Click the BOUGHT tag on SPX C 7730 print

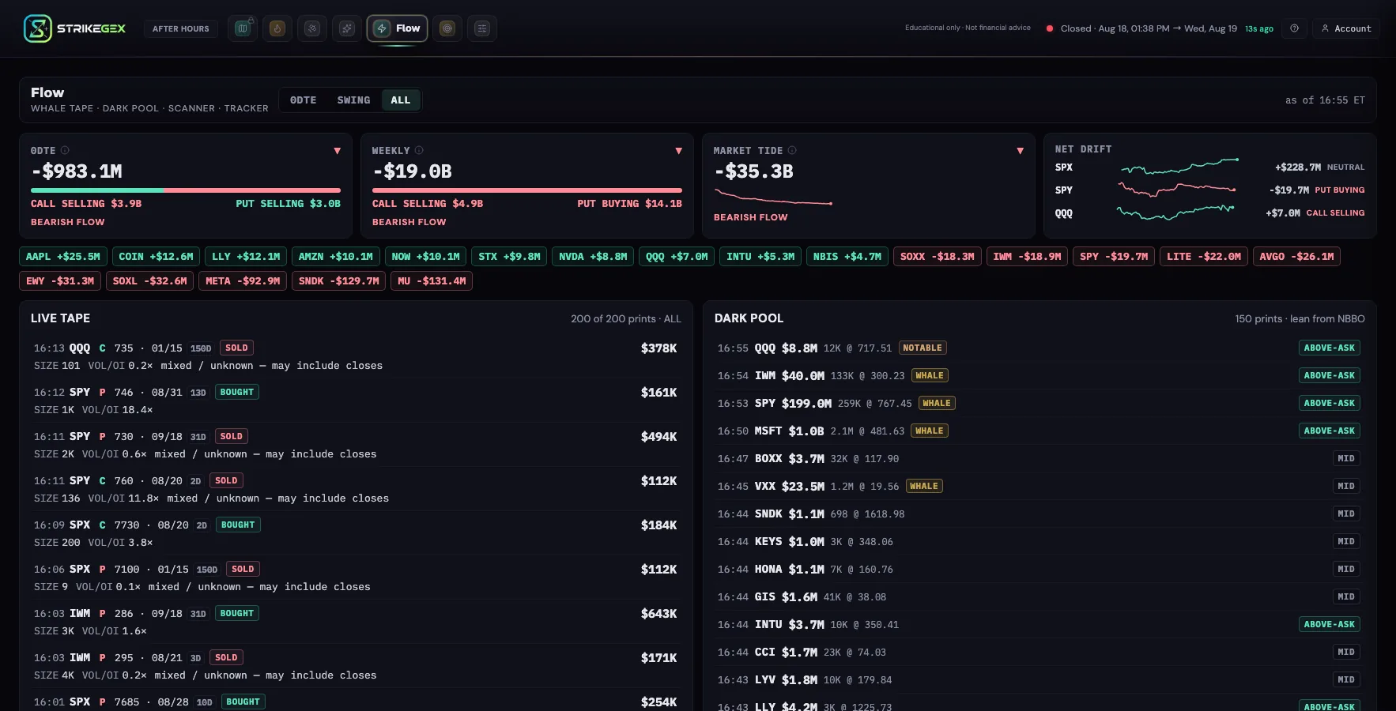tap(238, 525)
